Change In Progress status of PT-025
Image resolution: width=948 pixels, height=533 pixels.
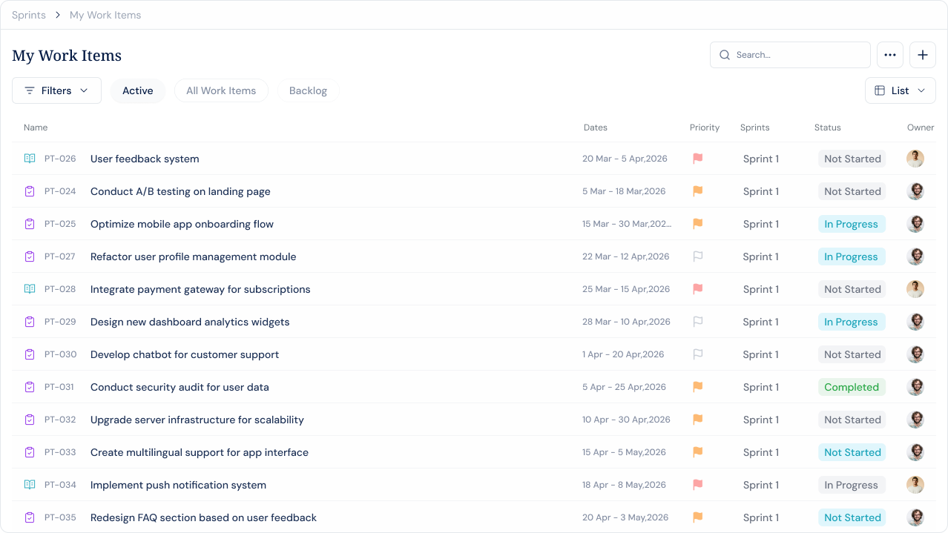pyautogui.click(x=852, y=224)
